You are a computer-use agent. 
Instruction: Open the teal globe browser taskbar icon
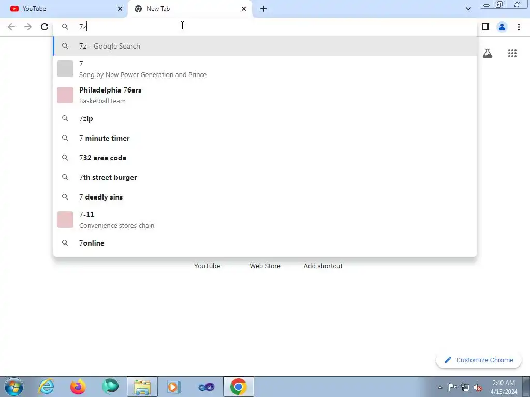110,387
